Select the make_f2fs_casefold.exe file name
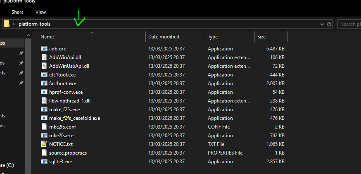 coord(75,118)
